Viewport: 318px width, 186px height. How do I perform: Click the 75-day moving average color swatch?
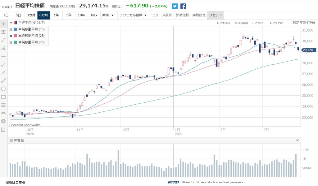(16, 42)
